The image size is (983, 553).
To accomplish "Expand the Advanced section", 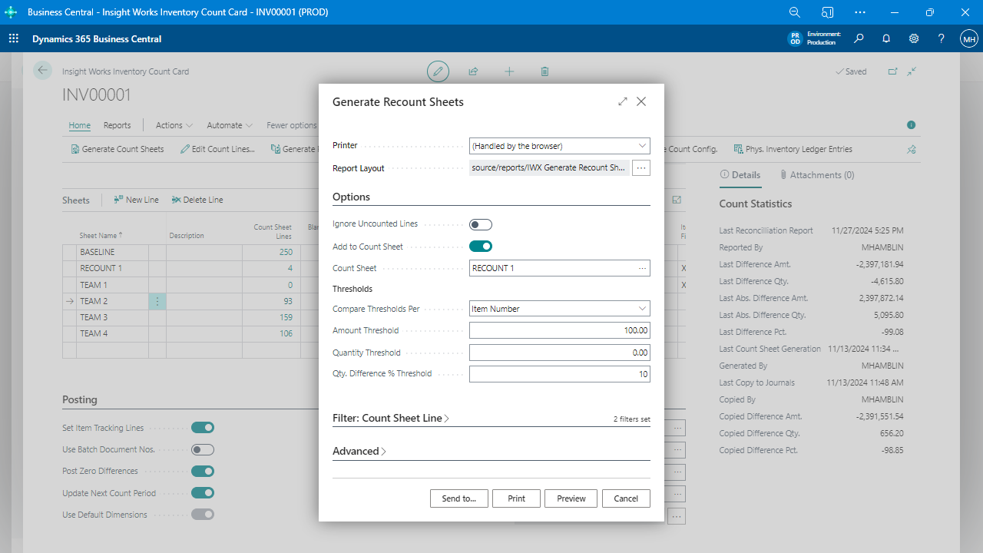I will (359, 451).
